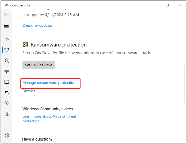Dismiss the ransomware protection notice
The width and height of the screenshot is (187, 144).
(29, 91)
